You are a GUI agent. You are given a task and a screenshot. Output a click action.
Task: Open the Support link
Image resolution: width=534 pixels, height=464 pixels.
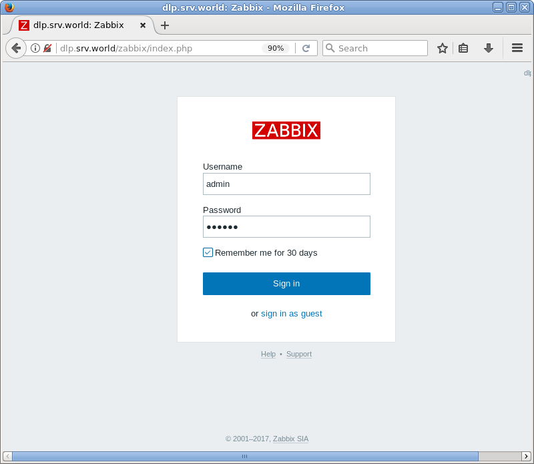click(x=298, y=354)
